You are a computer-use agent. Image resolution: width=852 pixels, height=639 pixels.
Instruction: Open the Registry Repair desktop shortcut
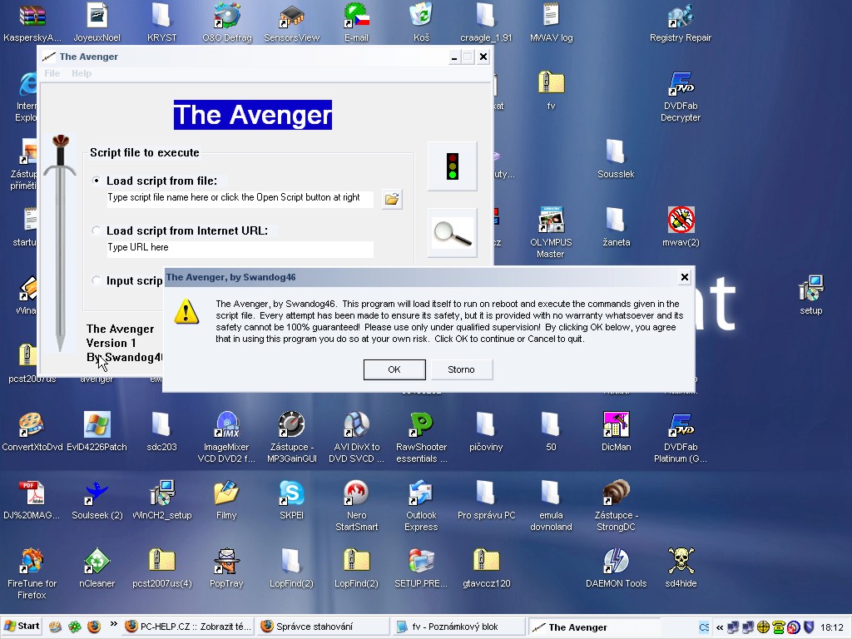point(681,17)
